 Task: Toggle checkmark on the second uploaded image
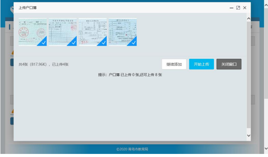[x=73, y=43]
